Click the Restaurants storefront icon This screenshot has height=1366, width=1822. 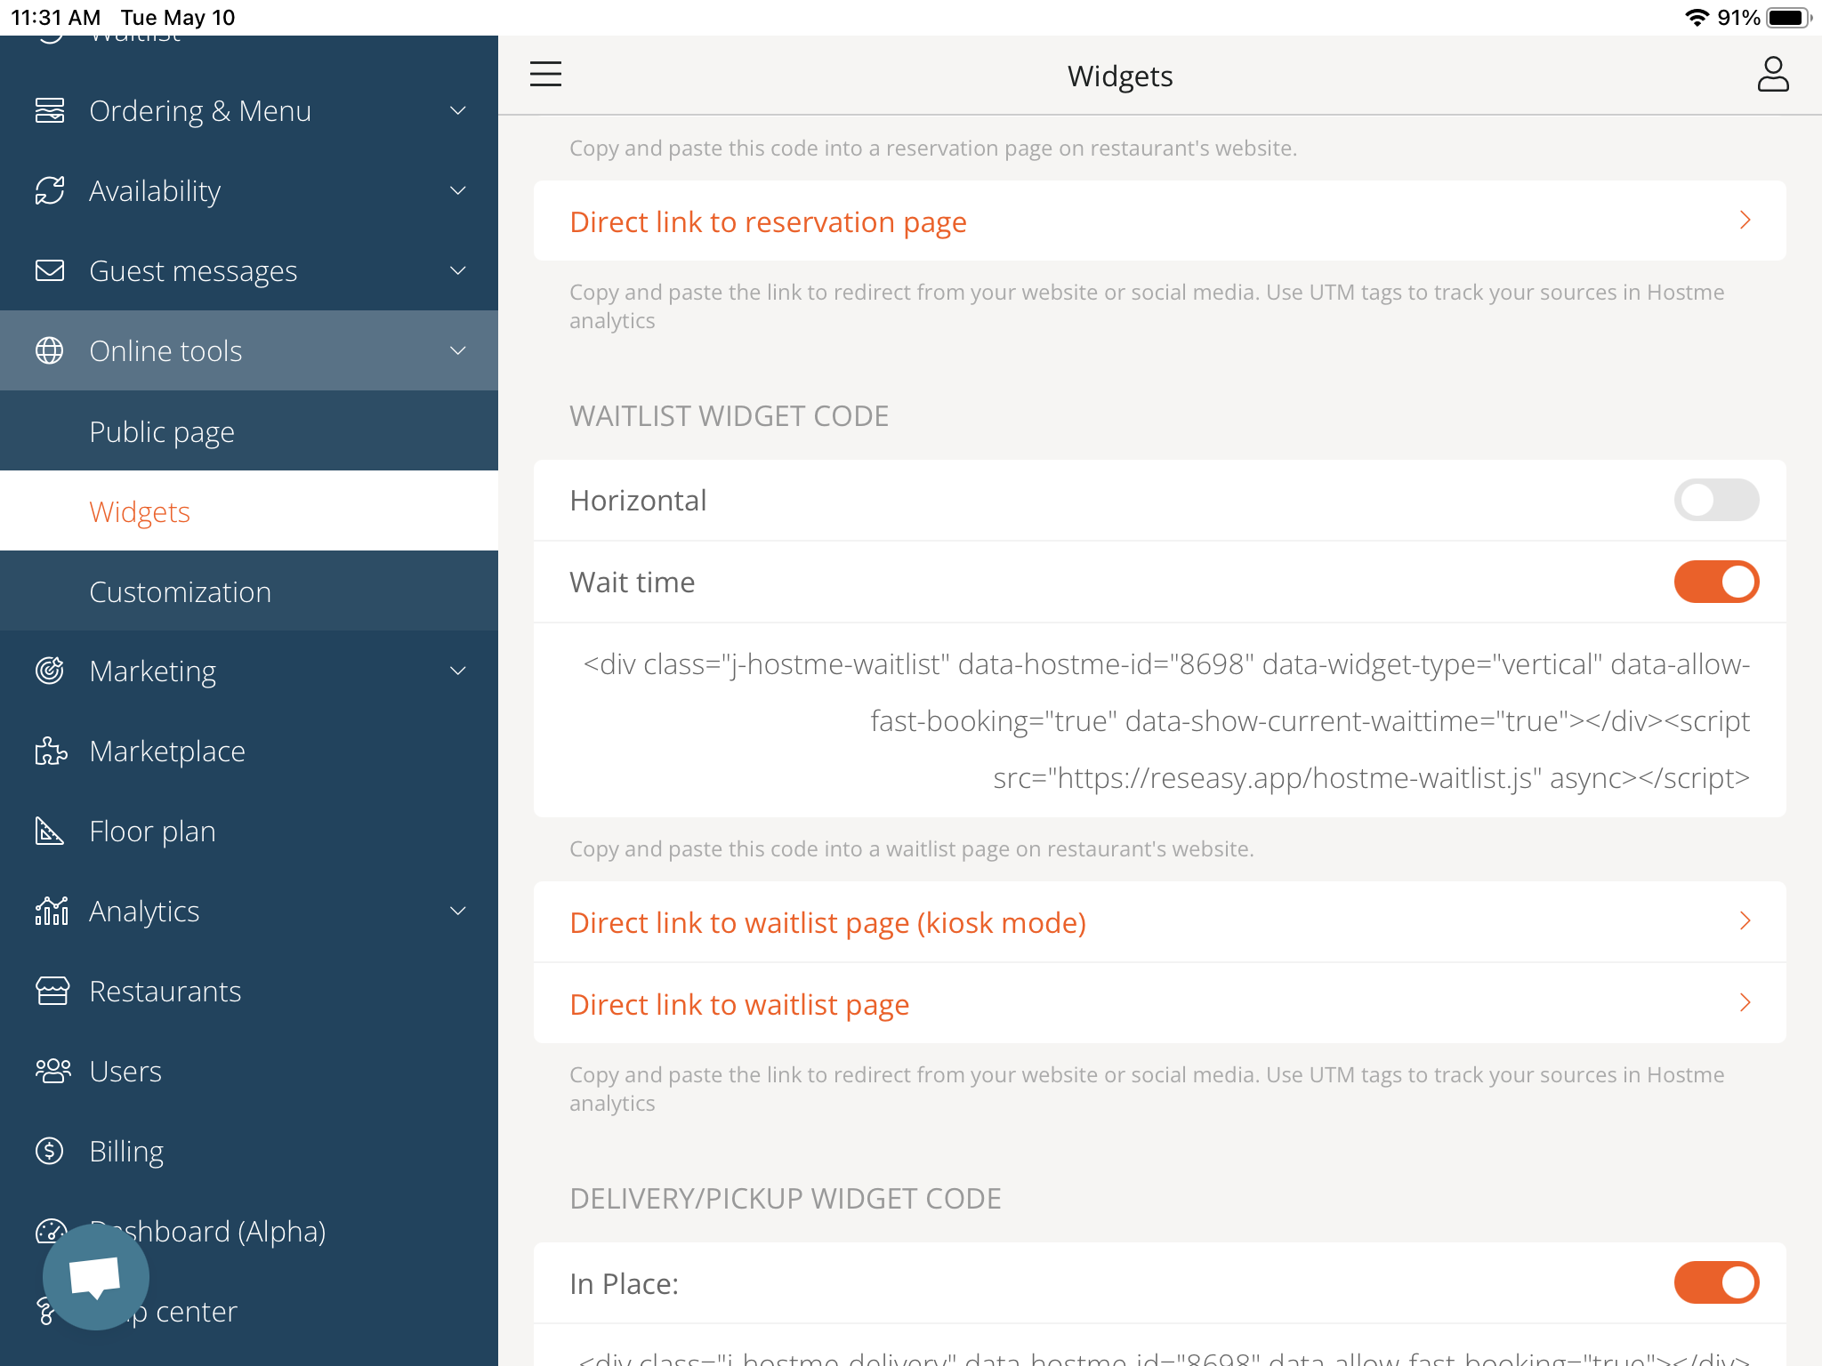click(x=52, y=991)
